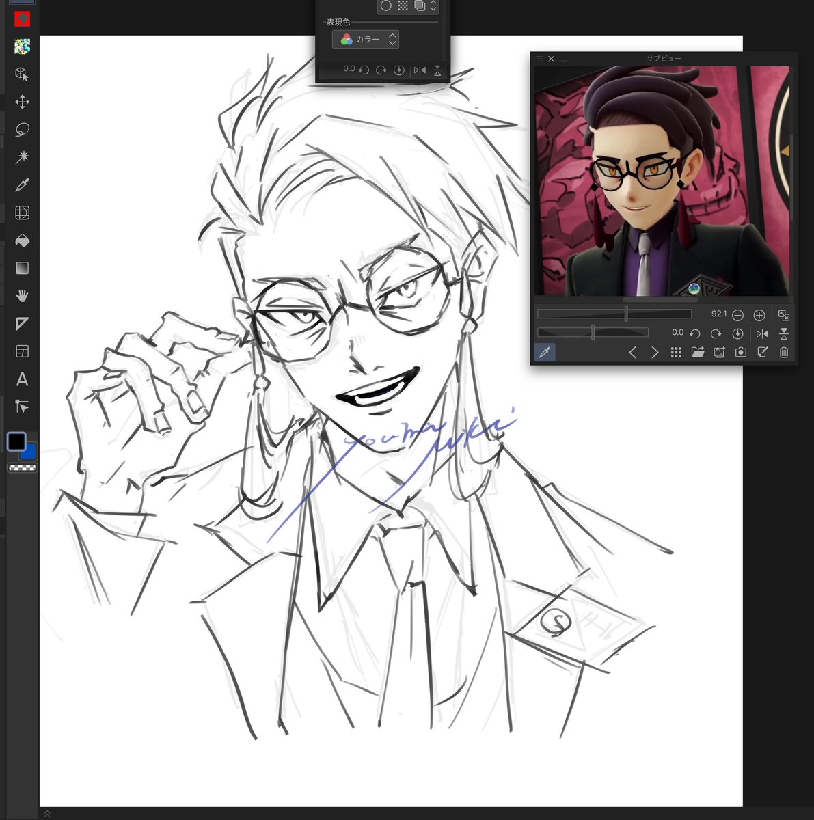Viewport: 814px width, 820px height.
Task: Select the Eyedropper tool in left toolbar
Action: pos(22,185)
